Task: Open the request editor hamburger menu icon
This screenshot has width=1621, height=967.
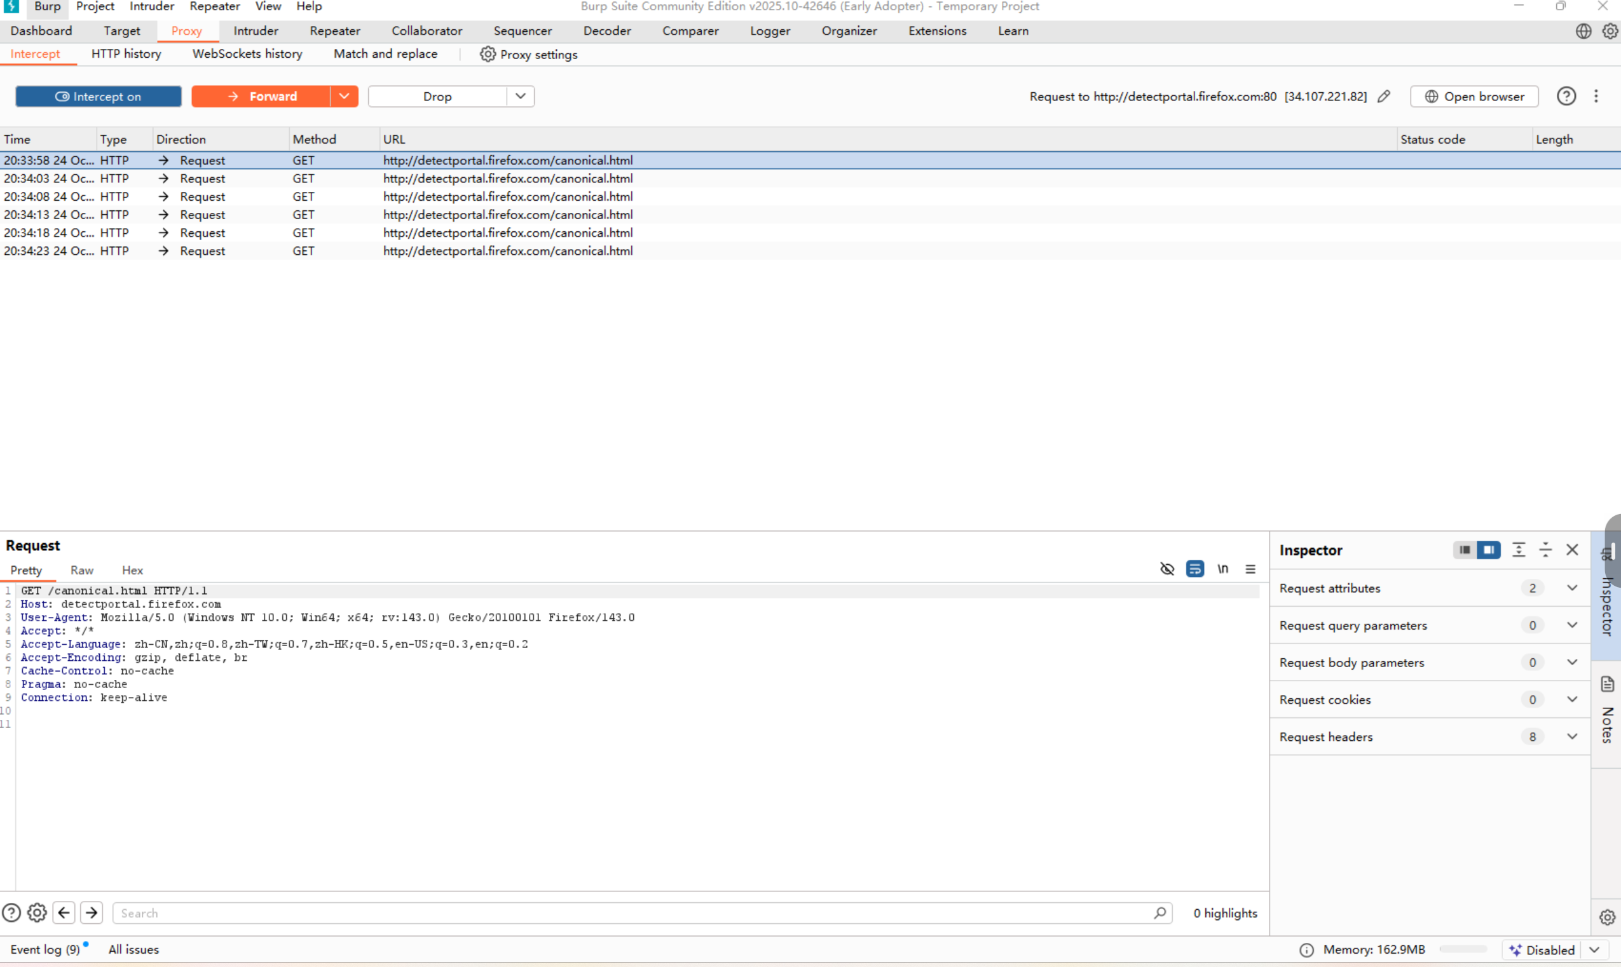Action: (1250, 569)
